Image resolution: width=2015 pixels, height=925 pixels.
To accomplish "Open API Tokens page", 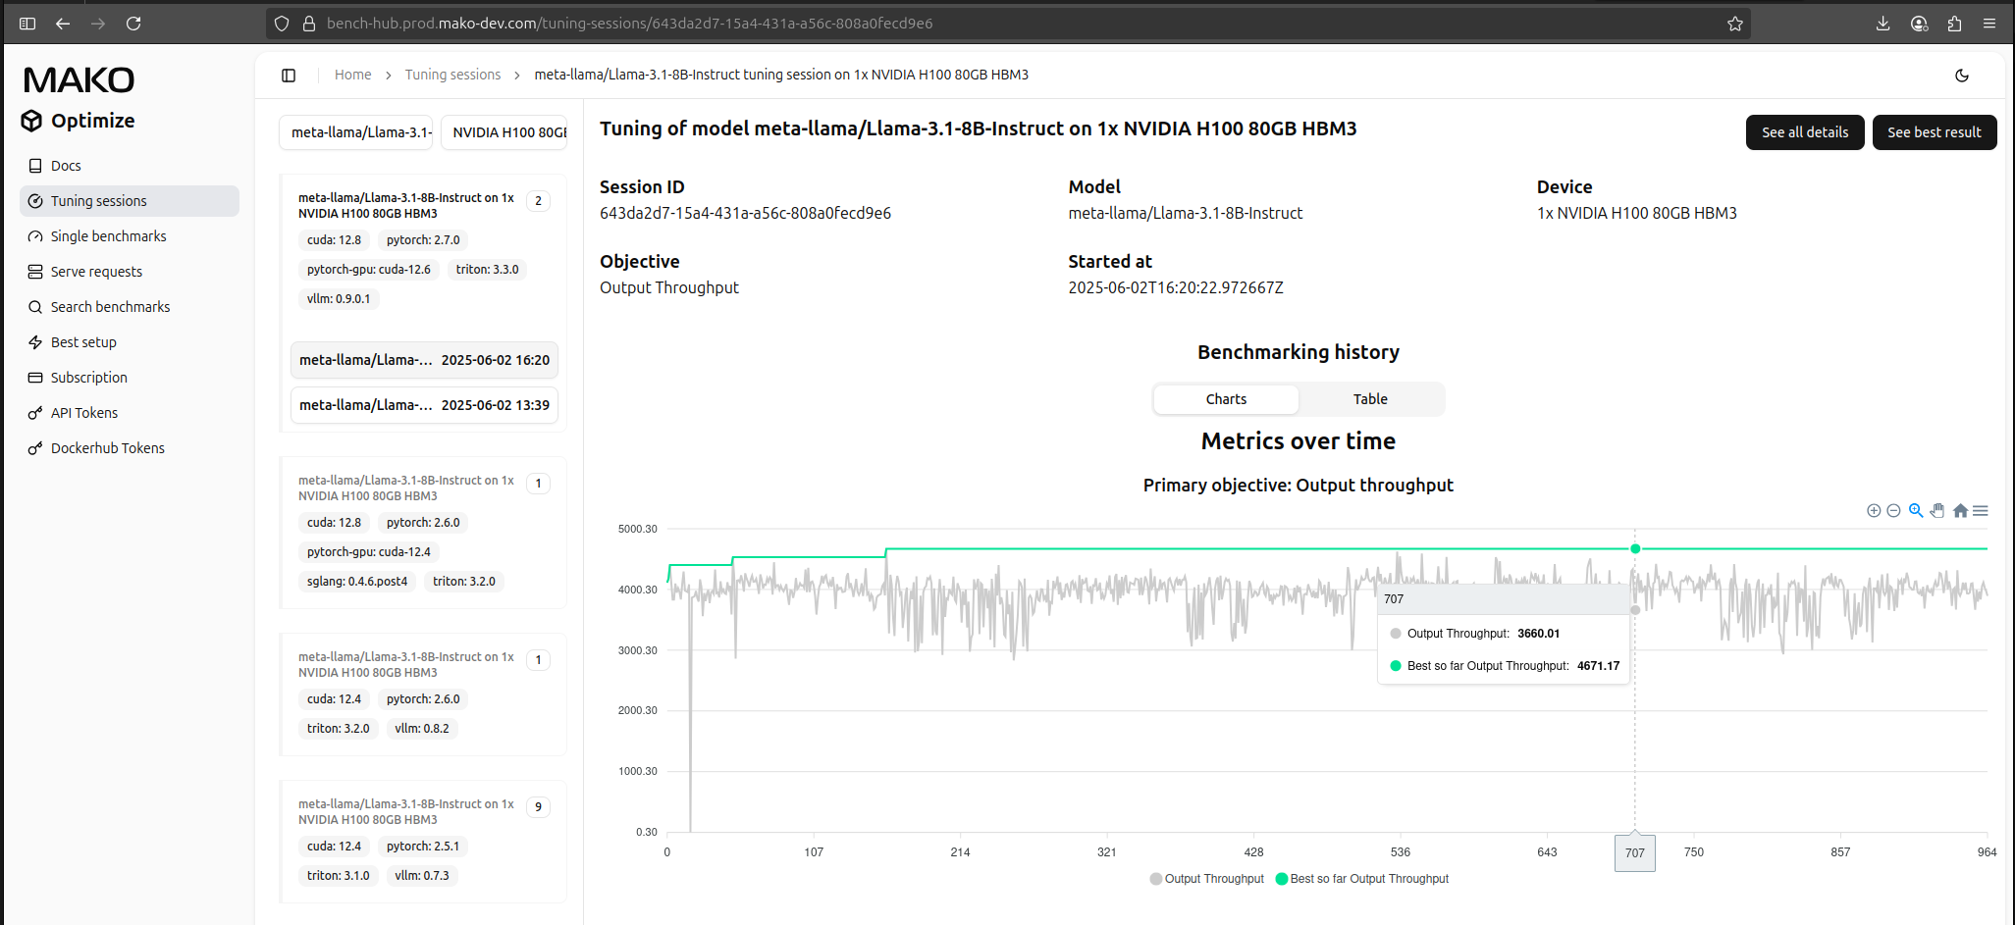I will 130,413.
